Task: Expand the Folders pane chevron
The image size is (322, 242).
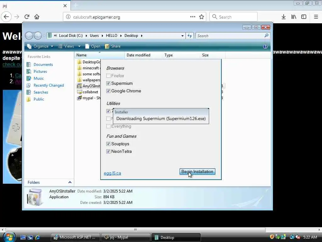Action: [x=70, y=182]
